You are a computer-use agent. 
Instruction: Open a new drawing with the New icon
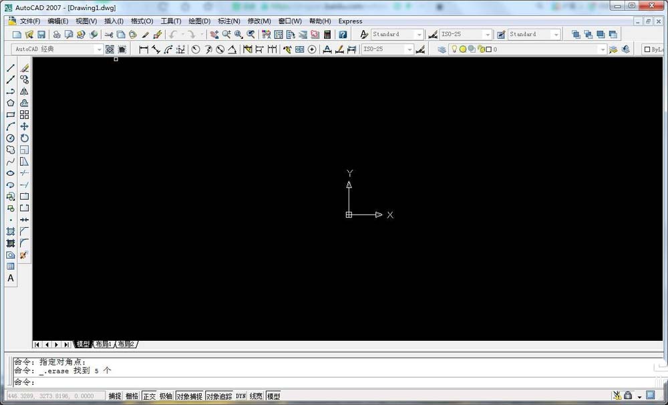pyautogui.click(x=17, y=33)
